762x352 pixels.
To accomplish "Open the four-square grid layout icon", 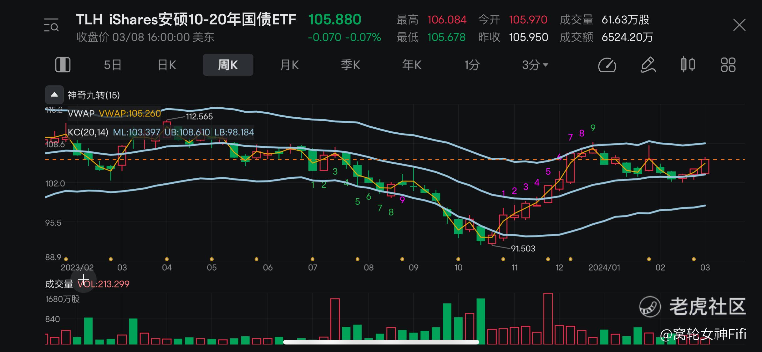I will [728, 65].
